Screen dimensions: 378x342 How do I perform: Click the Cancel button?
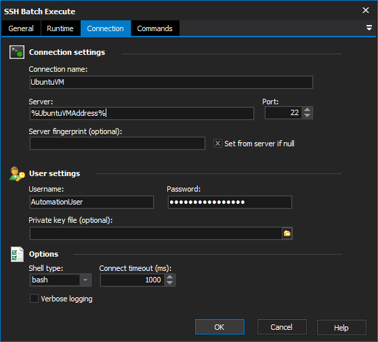coord(282,327)
